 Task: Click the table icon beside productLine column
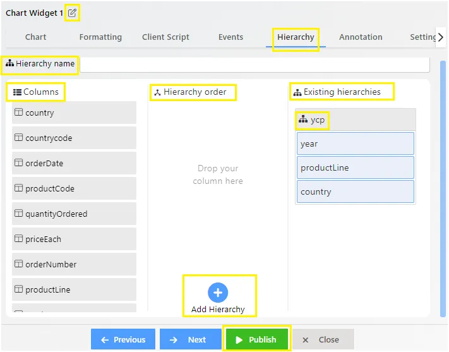[x=18, y=289]
